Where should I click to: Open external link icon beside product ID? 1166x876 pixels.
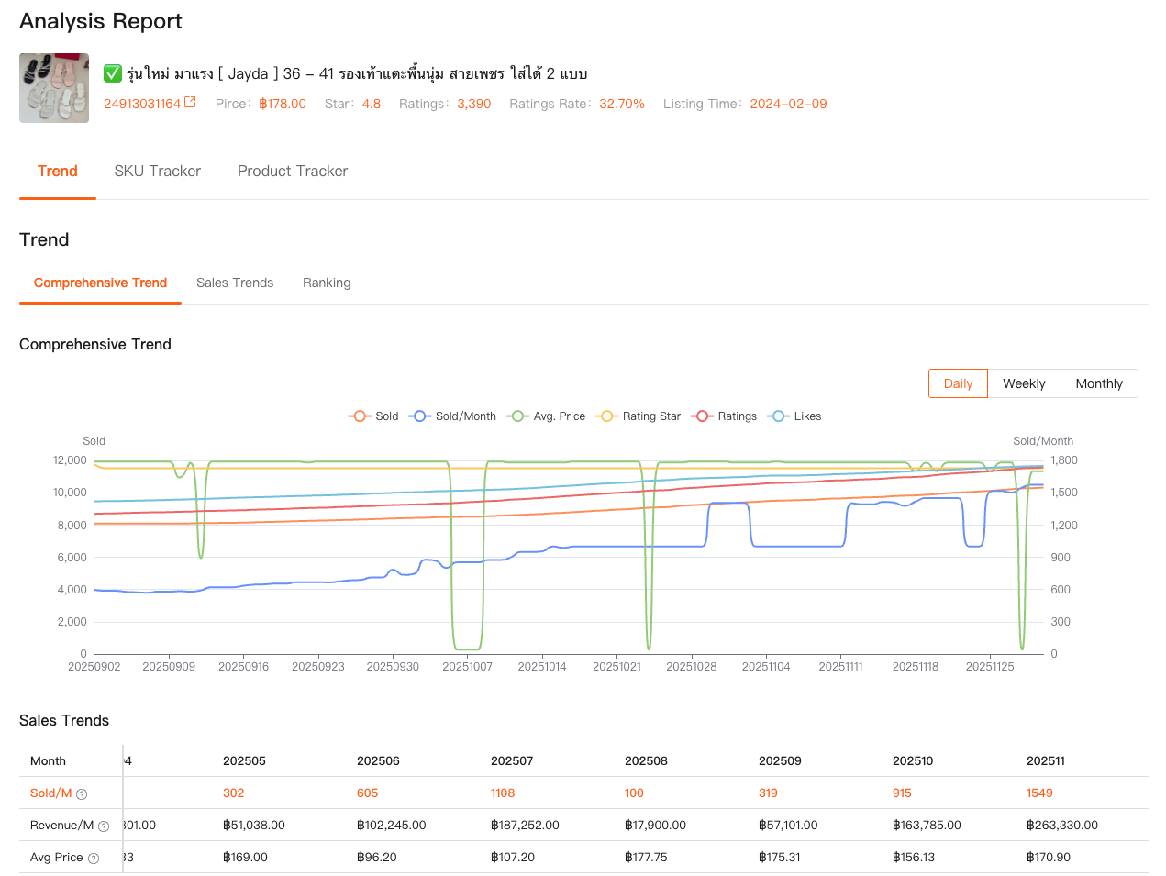(190, 103)
